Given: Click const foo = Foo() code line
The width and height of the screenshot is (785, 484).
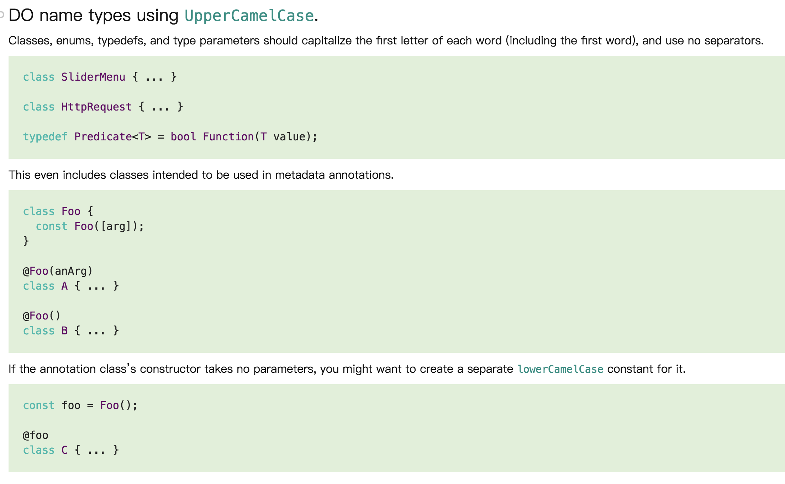Looking at the screenshot, I should (80, 405).
